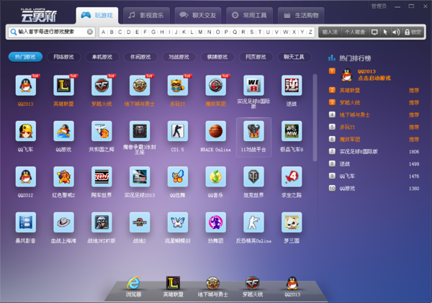Screen dimensions: 432x303
Task: Open the 魔域军团 game icon
Action: pyautogui.click(x=216, y=86)
